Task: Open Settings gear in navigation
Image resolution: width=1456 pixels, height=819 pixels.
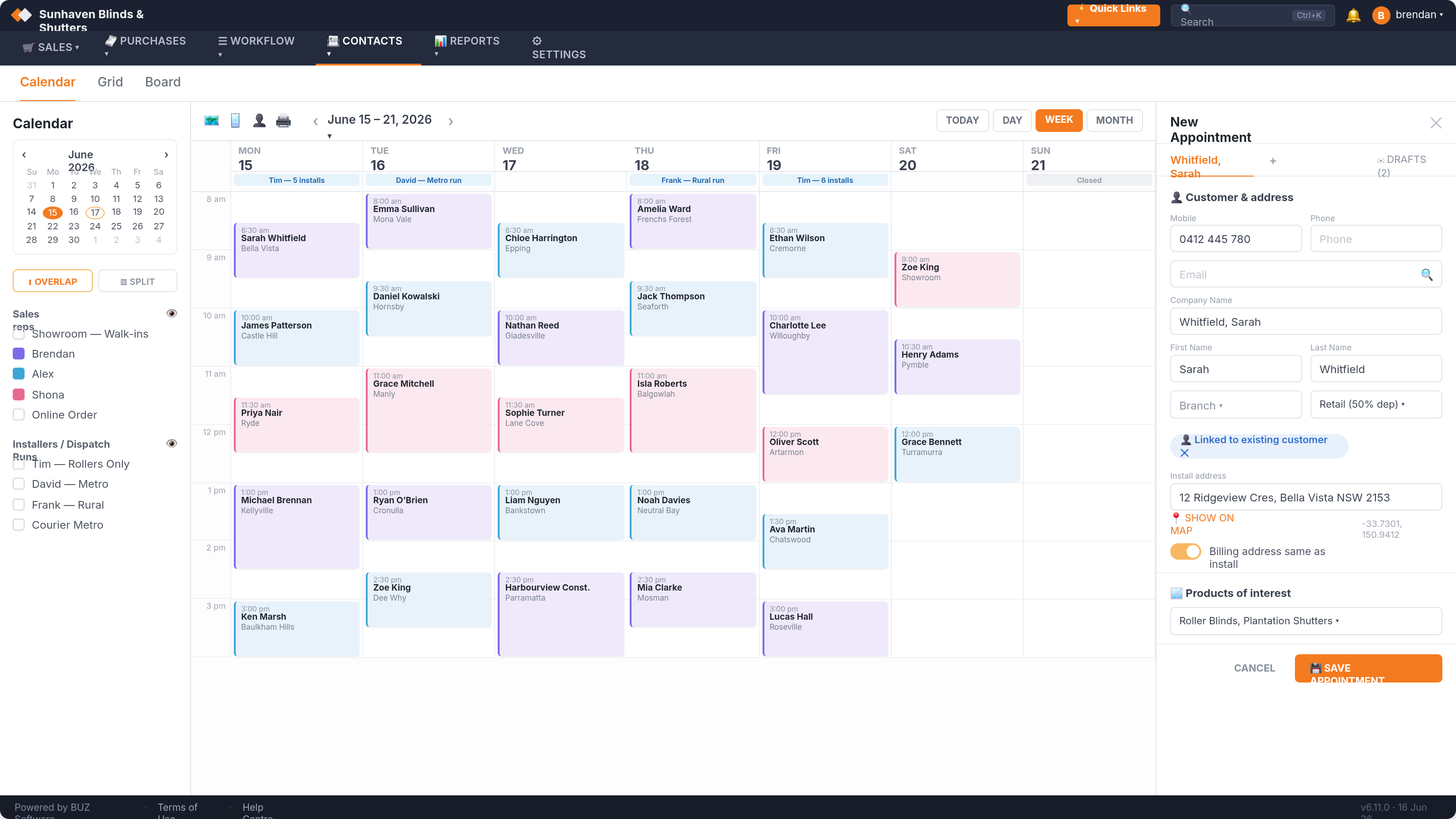Action: [558, 47]
